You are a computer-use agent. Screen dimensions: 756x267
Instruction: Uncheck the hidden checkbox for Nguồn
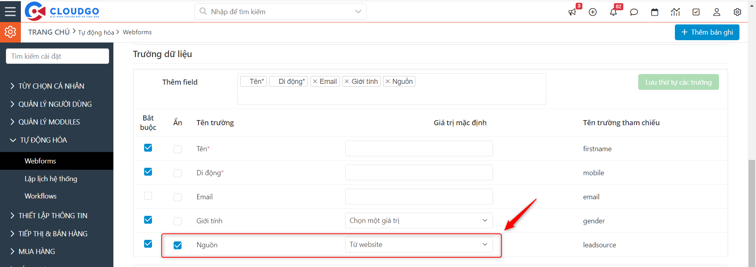click(178, 245)
